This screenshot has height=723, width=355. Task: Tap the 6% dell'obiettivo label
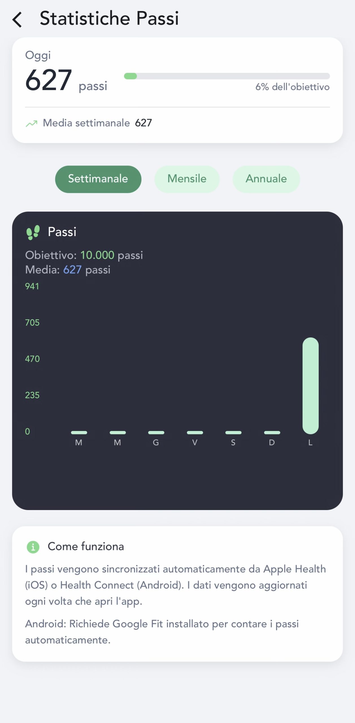click(292, 87)
